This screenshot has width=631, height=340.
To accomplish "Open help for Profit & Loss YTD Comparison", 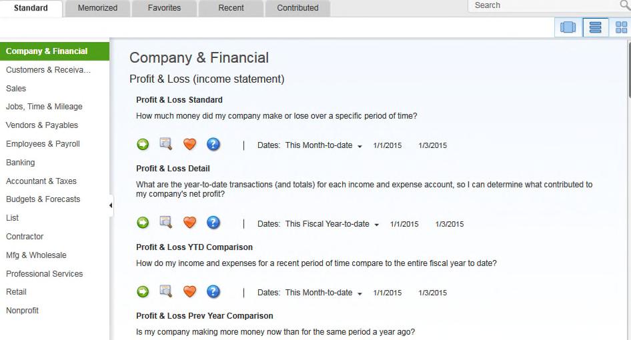I will [213, 291].
